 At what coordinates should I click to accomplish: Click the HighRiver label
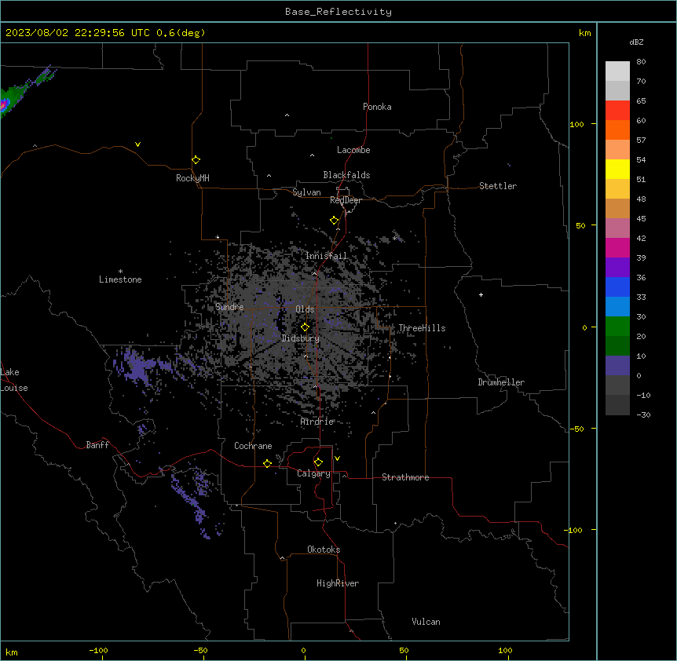[338, 583]
